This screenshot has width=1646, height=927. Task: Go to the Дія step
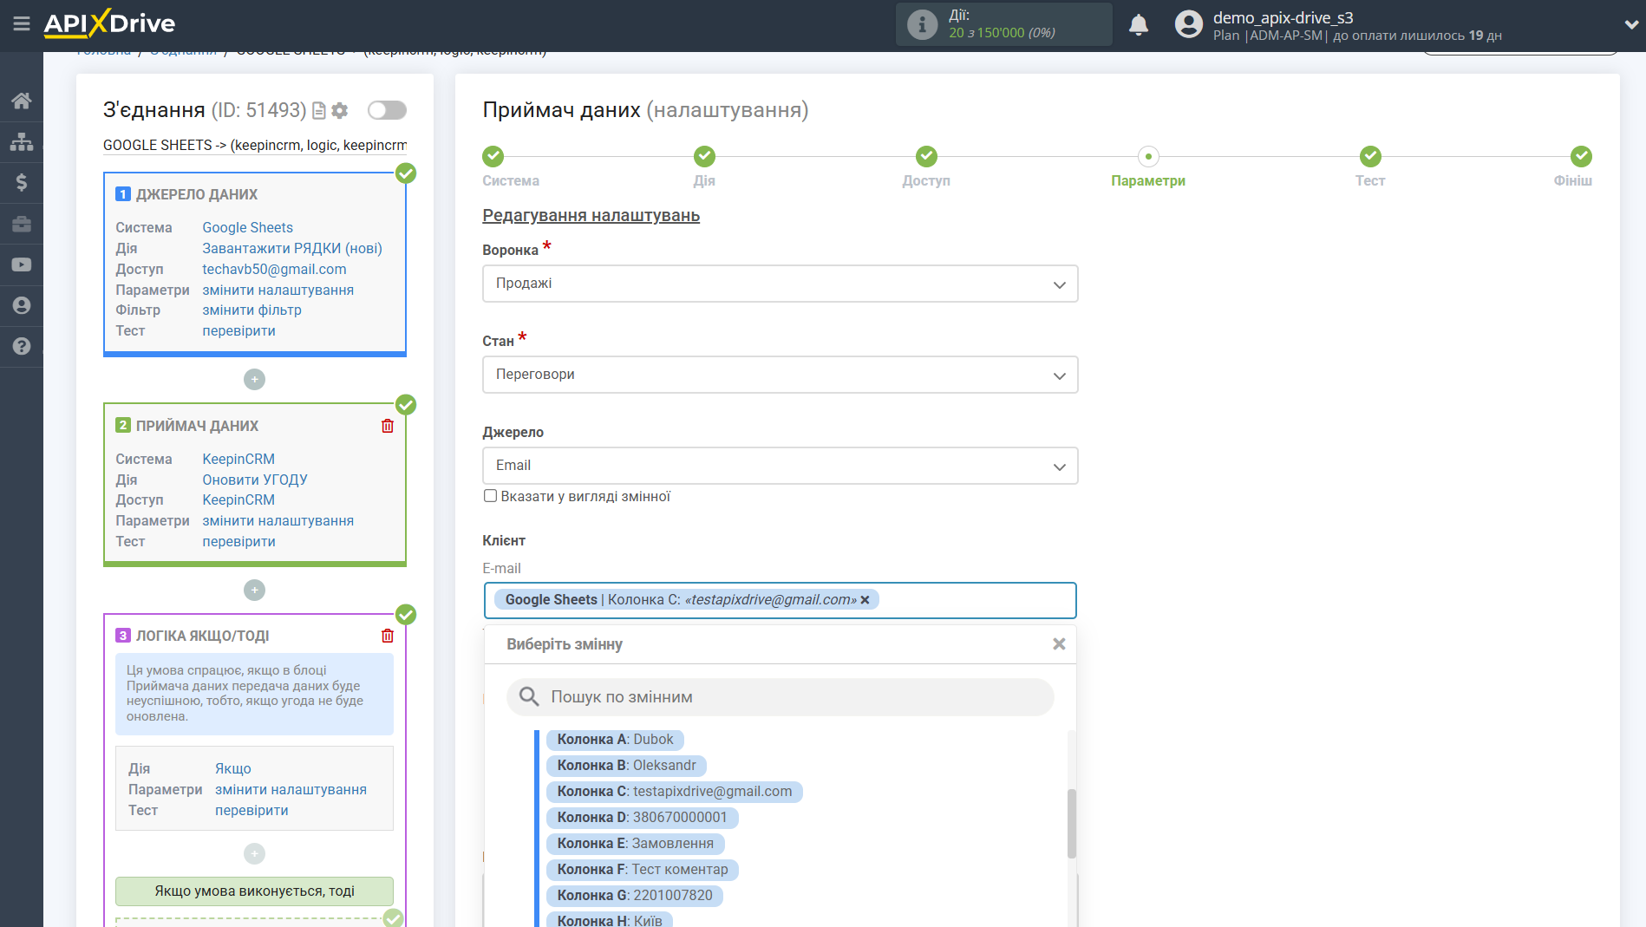point(704,156)
